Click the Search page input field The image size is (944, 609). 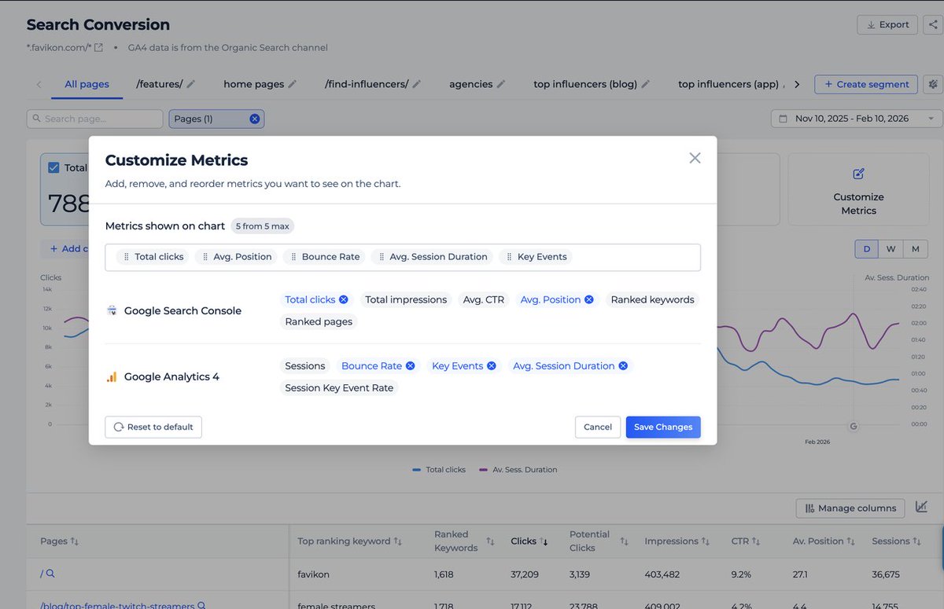coord(94,118)
